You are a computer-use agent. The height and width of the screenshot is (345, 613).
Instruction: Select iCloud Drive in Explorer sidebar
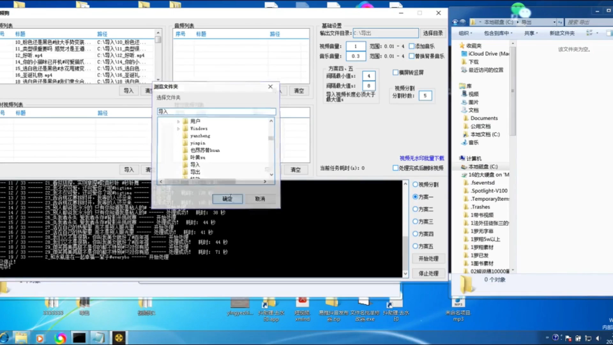click(486, 54)
